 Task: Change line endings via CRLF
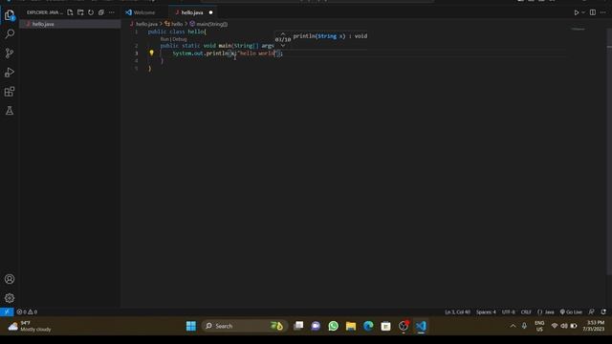(526, 312)
